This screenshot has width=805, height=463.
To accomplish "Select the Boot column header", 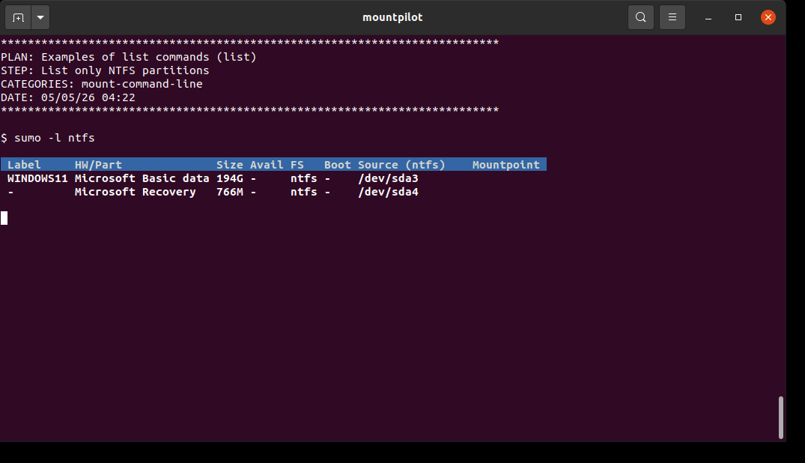I will click(337, 164).
